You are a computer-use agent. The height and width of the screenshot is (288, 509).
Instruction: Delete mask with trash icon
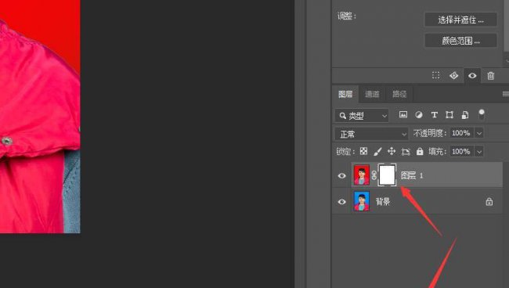(491, 76)
